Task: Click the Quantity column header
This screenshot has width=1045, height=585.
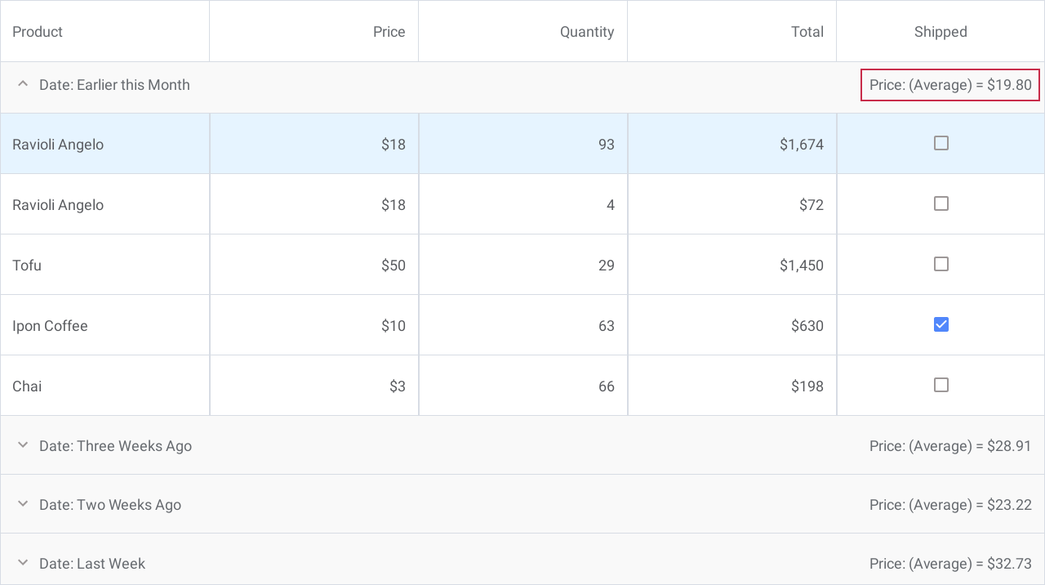Action: (x=586, y=32)
